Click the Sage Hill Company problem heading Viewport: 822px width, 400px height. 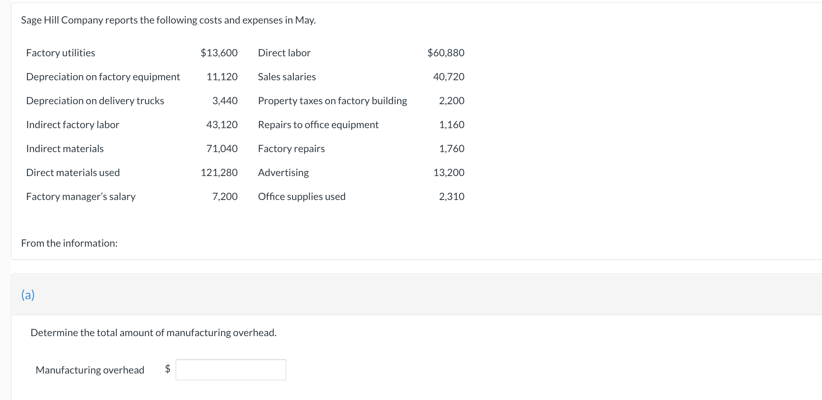168,20
